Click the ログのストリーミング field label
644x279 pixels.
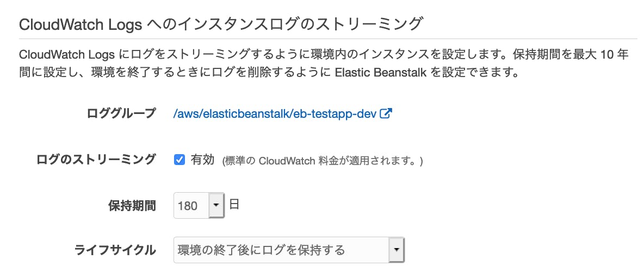96,160
